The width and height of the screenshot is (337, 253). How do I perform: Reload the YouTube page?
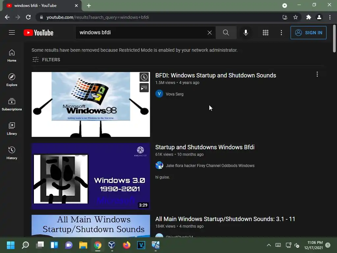(28, 17)
